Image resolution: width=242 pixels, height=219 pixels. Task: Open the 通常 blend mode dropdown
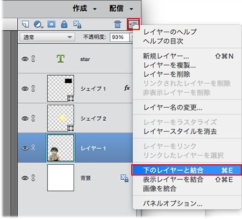47,37
